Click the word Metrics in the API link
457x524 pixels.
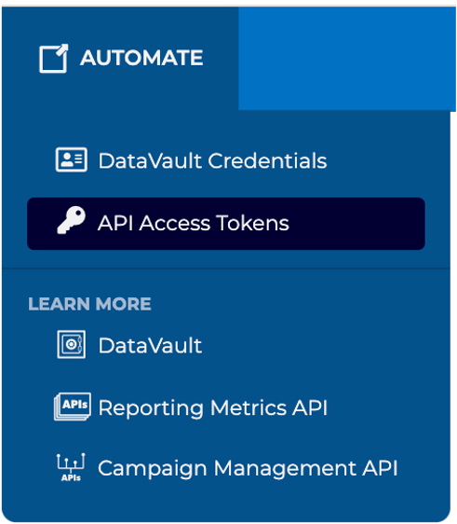click(249, 407)
